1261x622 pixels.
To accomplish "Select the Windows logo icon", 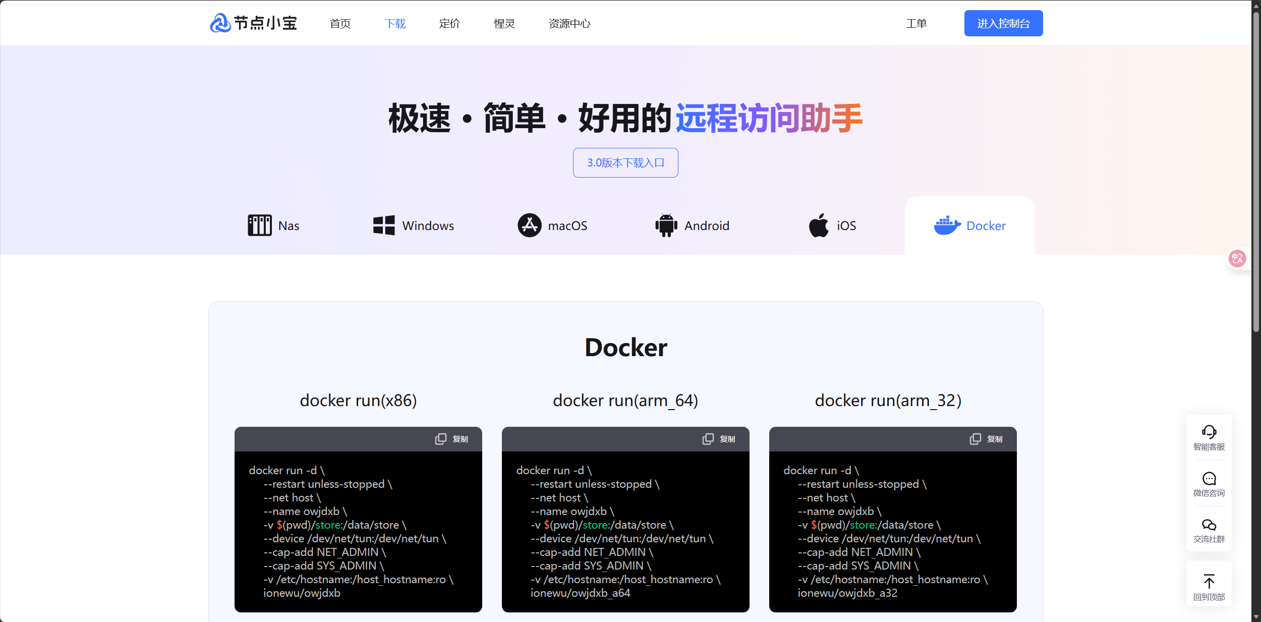I will pyautogui.click(x=384, y=225).
